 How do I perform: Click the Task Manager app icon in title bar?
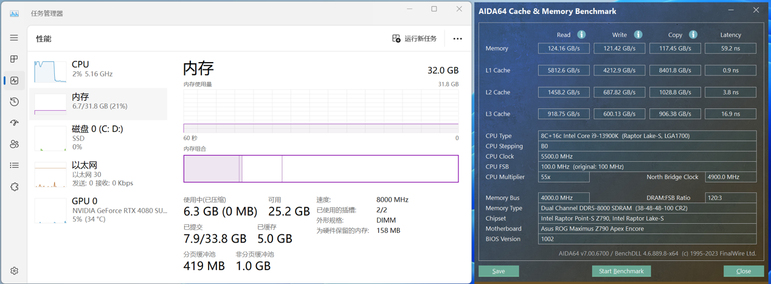point(14,13)
